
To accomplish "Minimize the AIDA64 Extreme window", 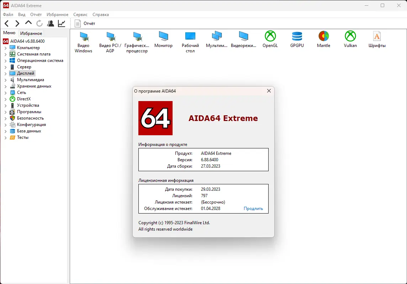I will point(366,5).
